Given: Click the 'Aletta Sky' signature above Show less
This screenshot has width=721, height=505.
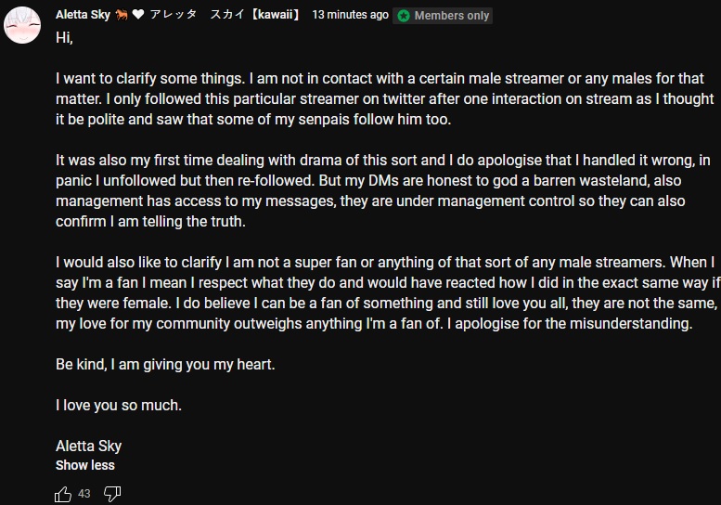Looking at the screenshot, I should click(x=89, y=446).
